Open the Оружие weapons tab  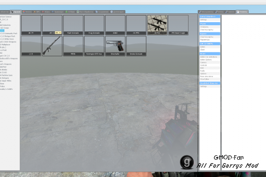(x=16, y=12)
